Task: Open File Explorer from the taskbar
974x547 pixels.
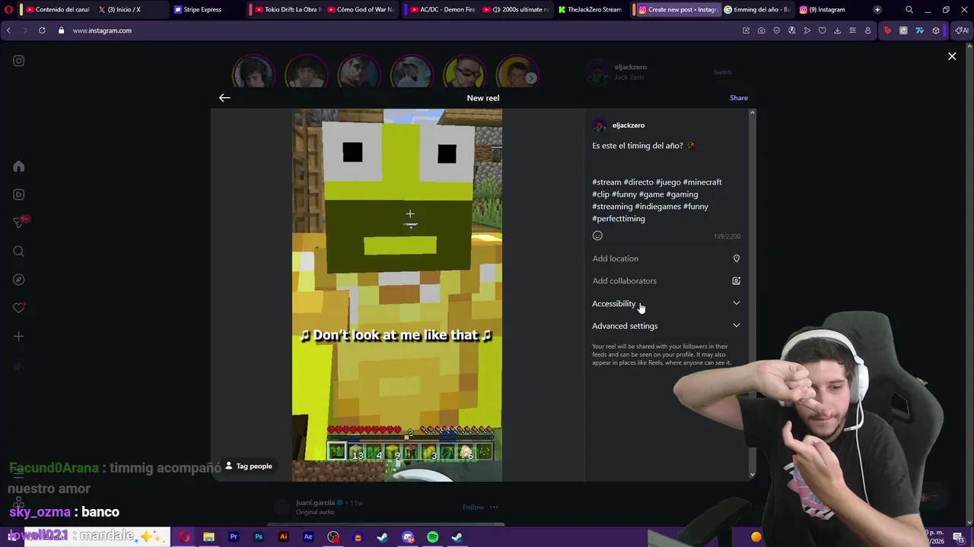Action: coord(208,537)
